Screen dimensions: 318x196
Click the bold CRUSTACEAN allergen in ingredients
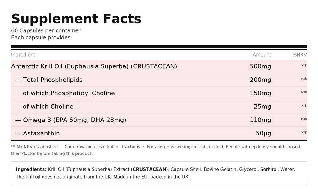coord(149,169)
